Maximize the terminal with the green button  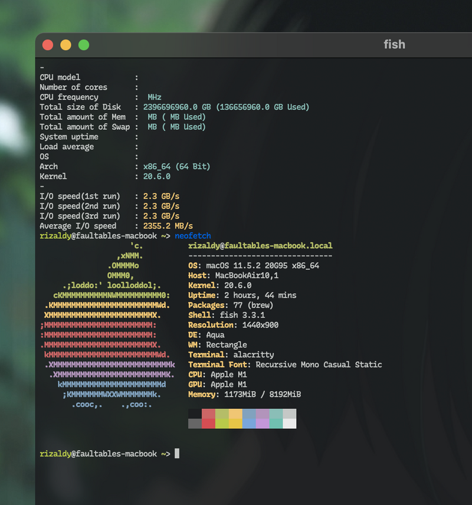[84, 45]
